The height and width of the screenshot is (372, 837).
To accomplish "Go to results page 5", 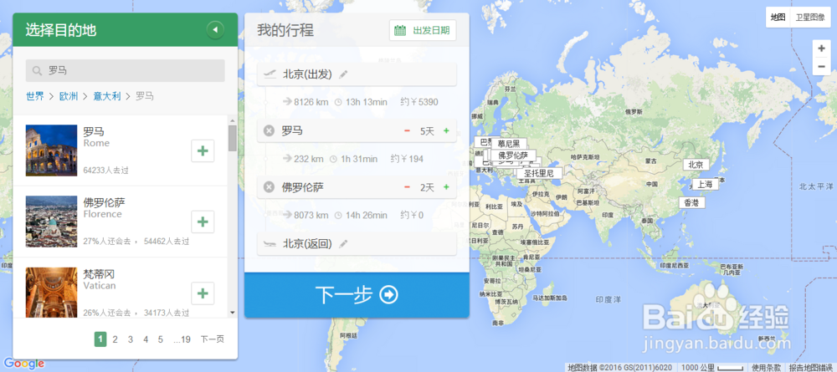I will pos(160,339).
